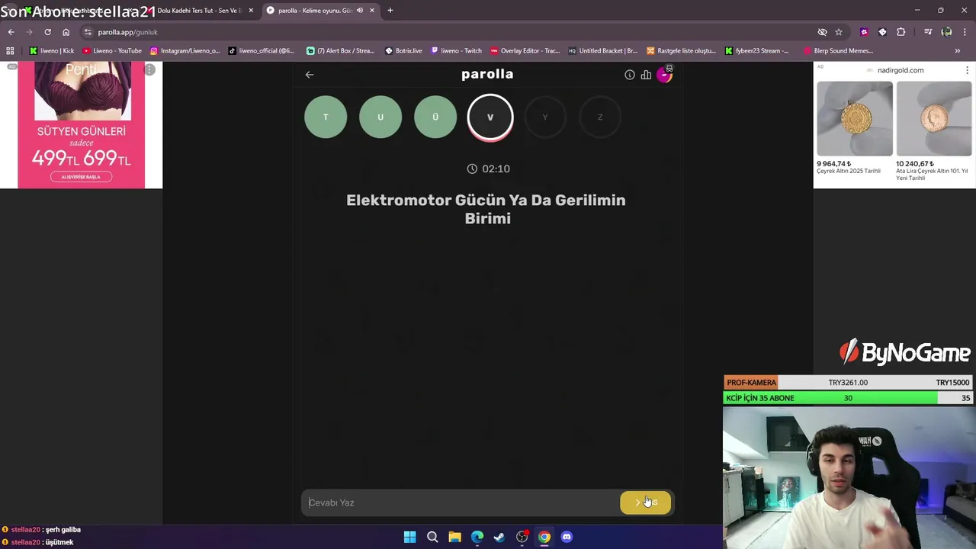Open the nadirgold.com ad options menu
This screenshot has width=976, height=549.
coord(968,70)
